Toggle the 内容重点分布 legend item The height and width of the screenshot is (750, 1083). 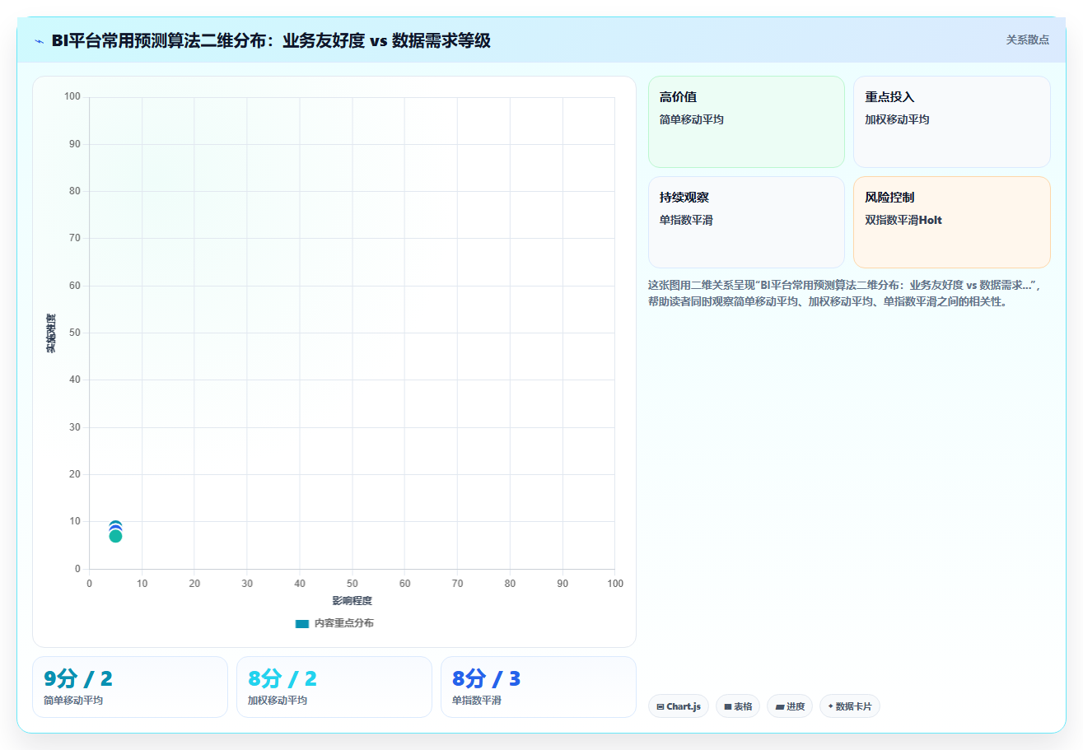pyautogui.click(x=334, y=623)
